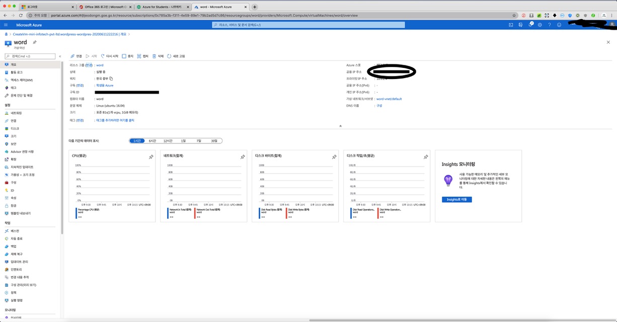Click the DNS 이름 구성 link
617x322 pixels.
pyautogui.click(x=379, y=106)
